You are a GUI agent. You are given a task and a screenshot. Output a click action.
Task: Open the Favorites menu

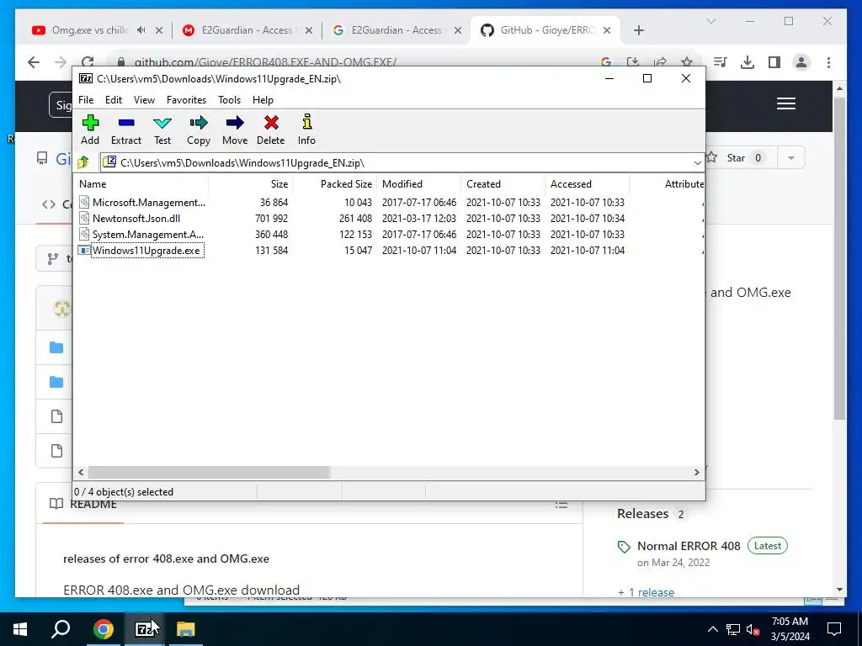pyautogui.click(x=186, y=100)
